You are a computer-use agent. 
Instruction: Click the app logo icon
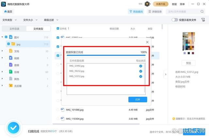point(3,4)
